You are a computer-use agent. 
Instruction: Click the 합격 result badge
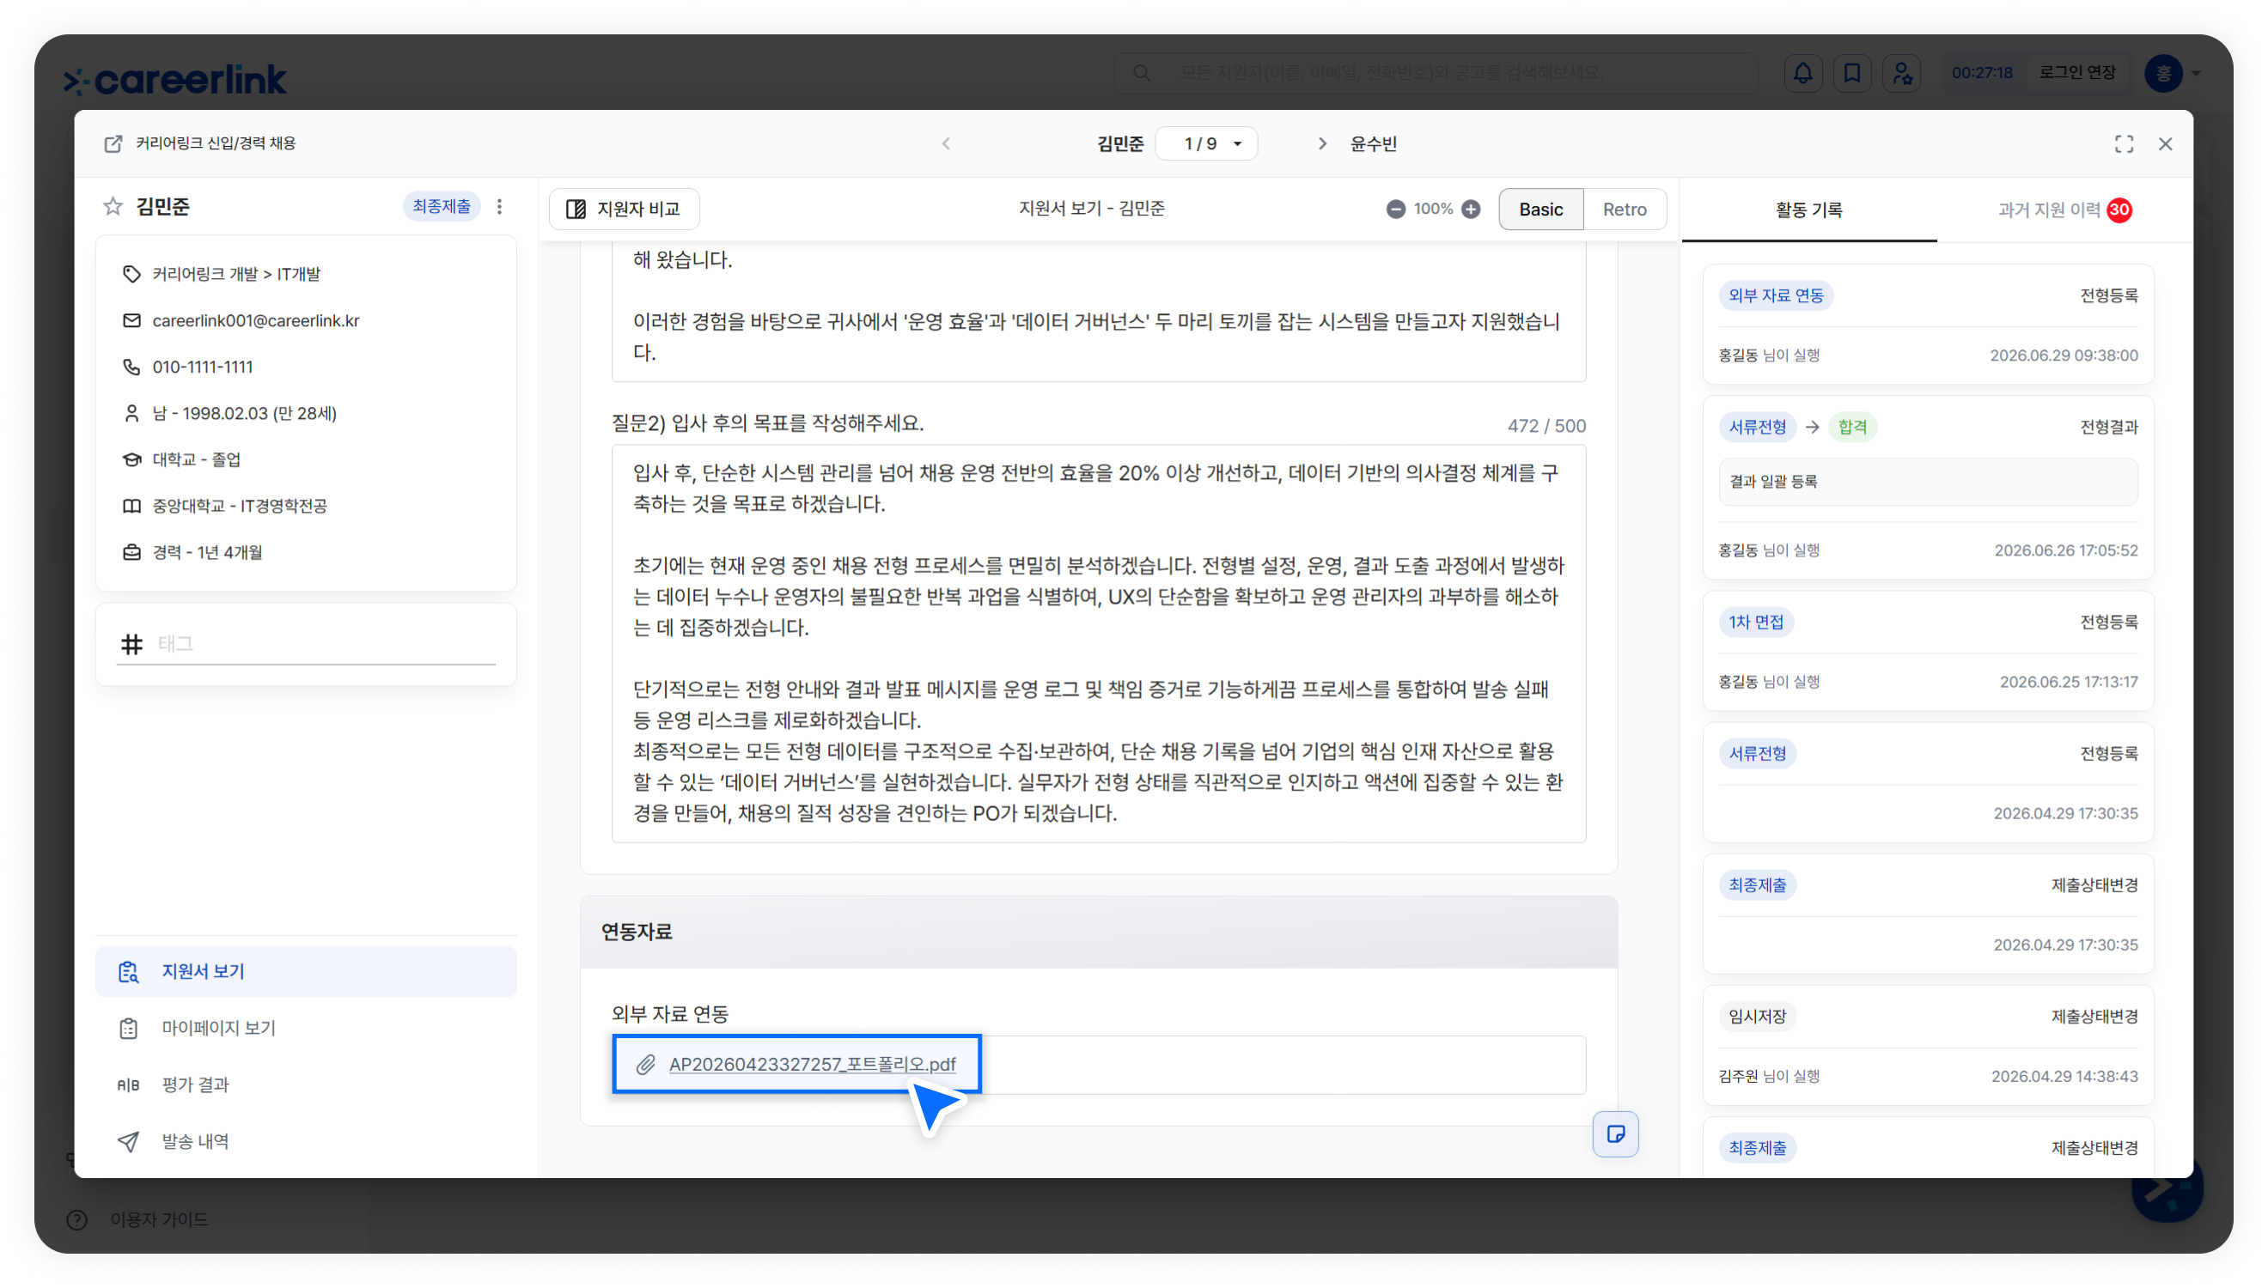point(1851,428)
